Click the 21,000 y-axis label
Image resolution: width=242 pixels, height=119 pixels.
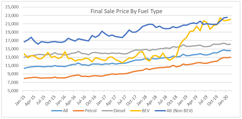[11, 24]
